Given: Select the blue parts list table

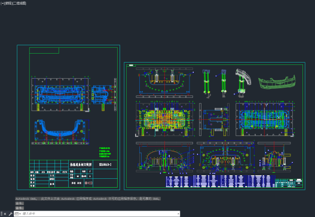Looking at the screenshot, I should 221,181.
